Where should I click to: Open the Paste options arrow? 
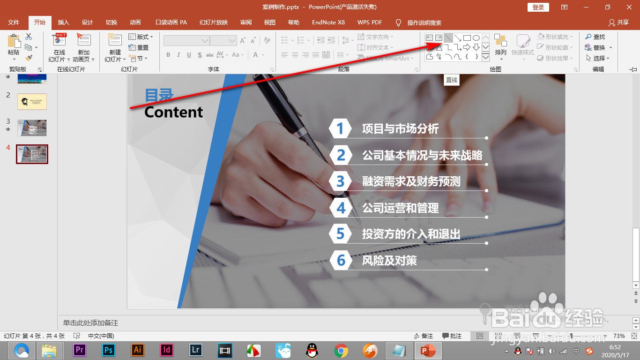click(14, 59)
